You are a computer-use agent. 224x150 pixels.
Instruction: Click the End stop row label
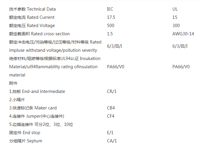pyautogui.click(x=24, y=133)
